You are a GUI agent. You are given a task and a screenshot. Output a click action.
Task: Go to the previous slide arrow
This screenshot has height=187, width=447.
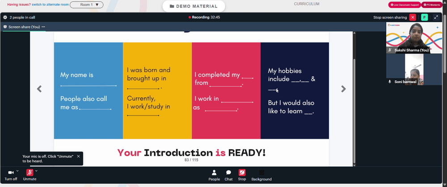[39, 89]
